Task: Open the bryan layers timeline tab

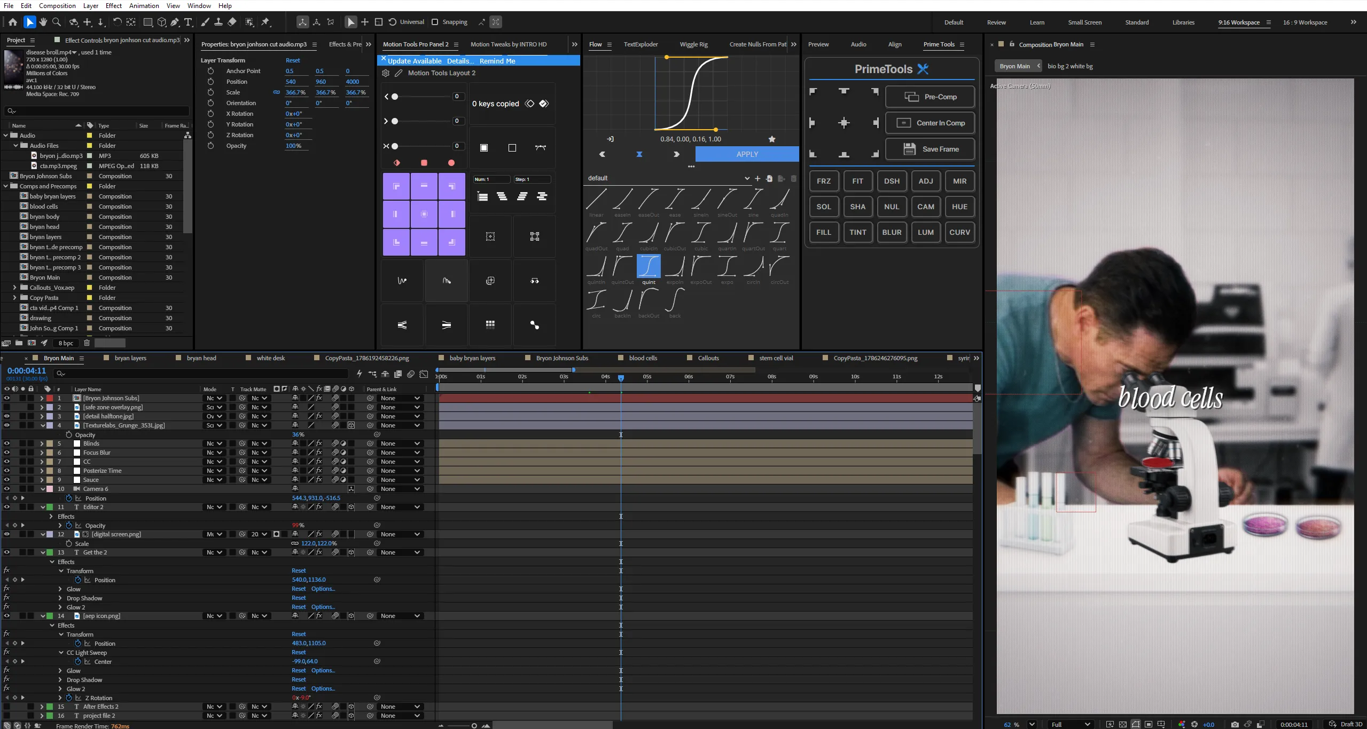Action: pos(130,358)
